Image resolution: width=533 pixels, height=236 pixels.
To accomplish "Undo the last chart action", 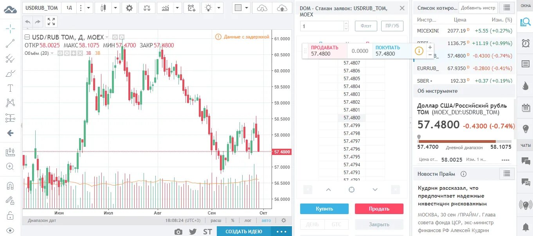I will [28, 22].
